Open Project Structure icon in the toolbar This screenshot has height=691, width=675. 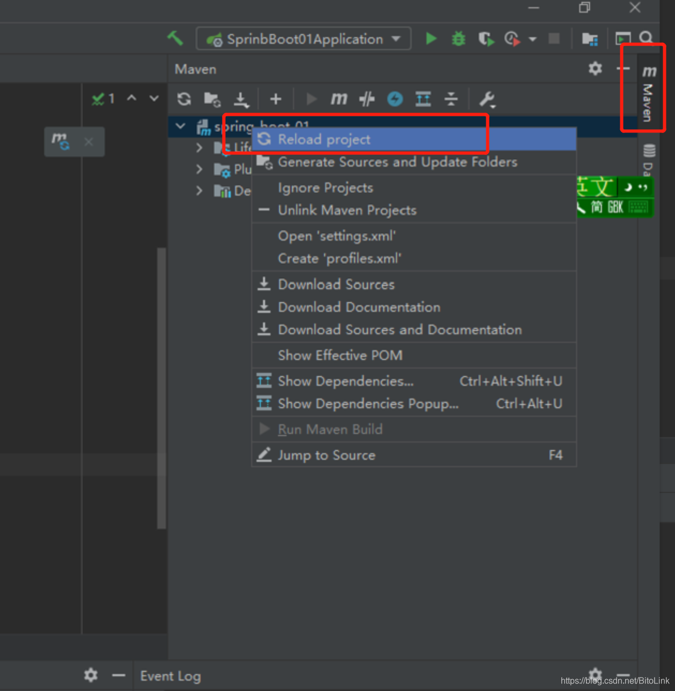click(x=590, y=39)
